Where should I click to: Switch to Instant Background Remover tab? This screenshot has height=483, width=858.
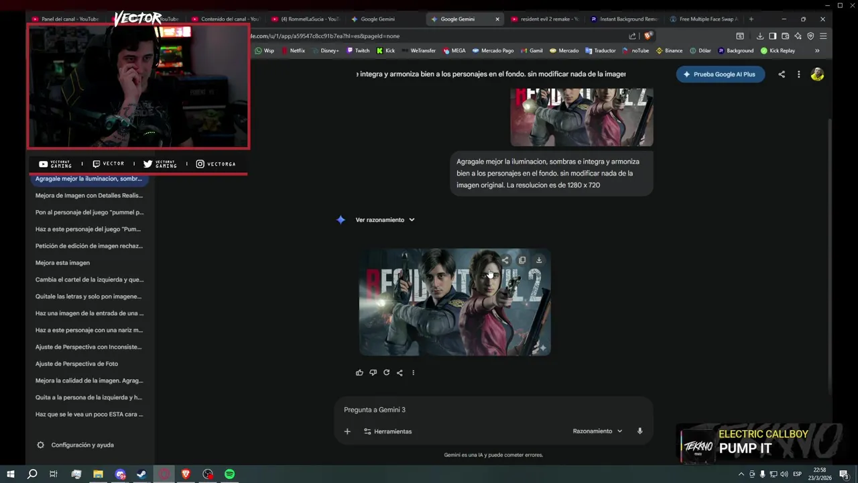coord(625,19)
